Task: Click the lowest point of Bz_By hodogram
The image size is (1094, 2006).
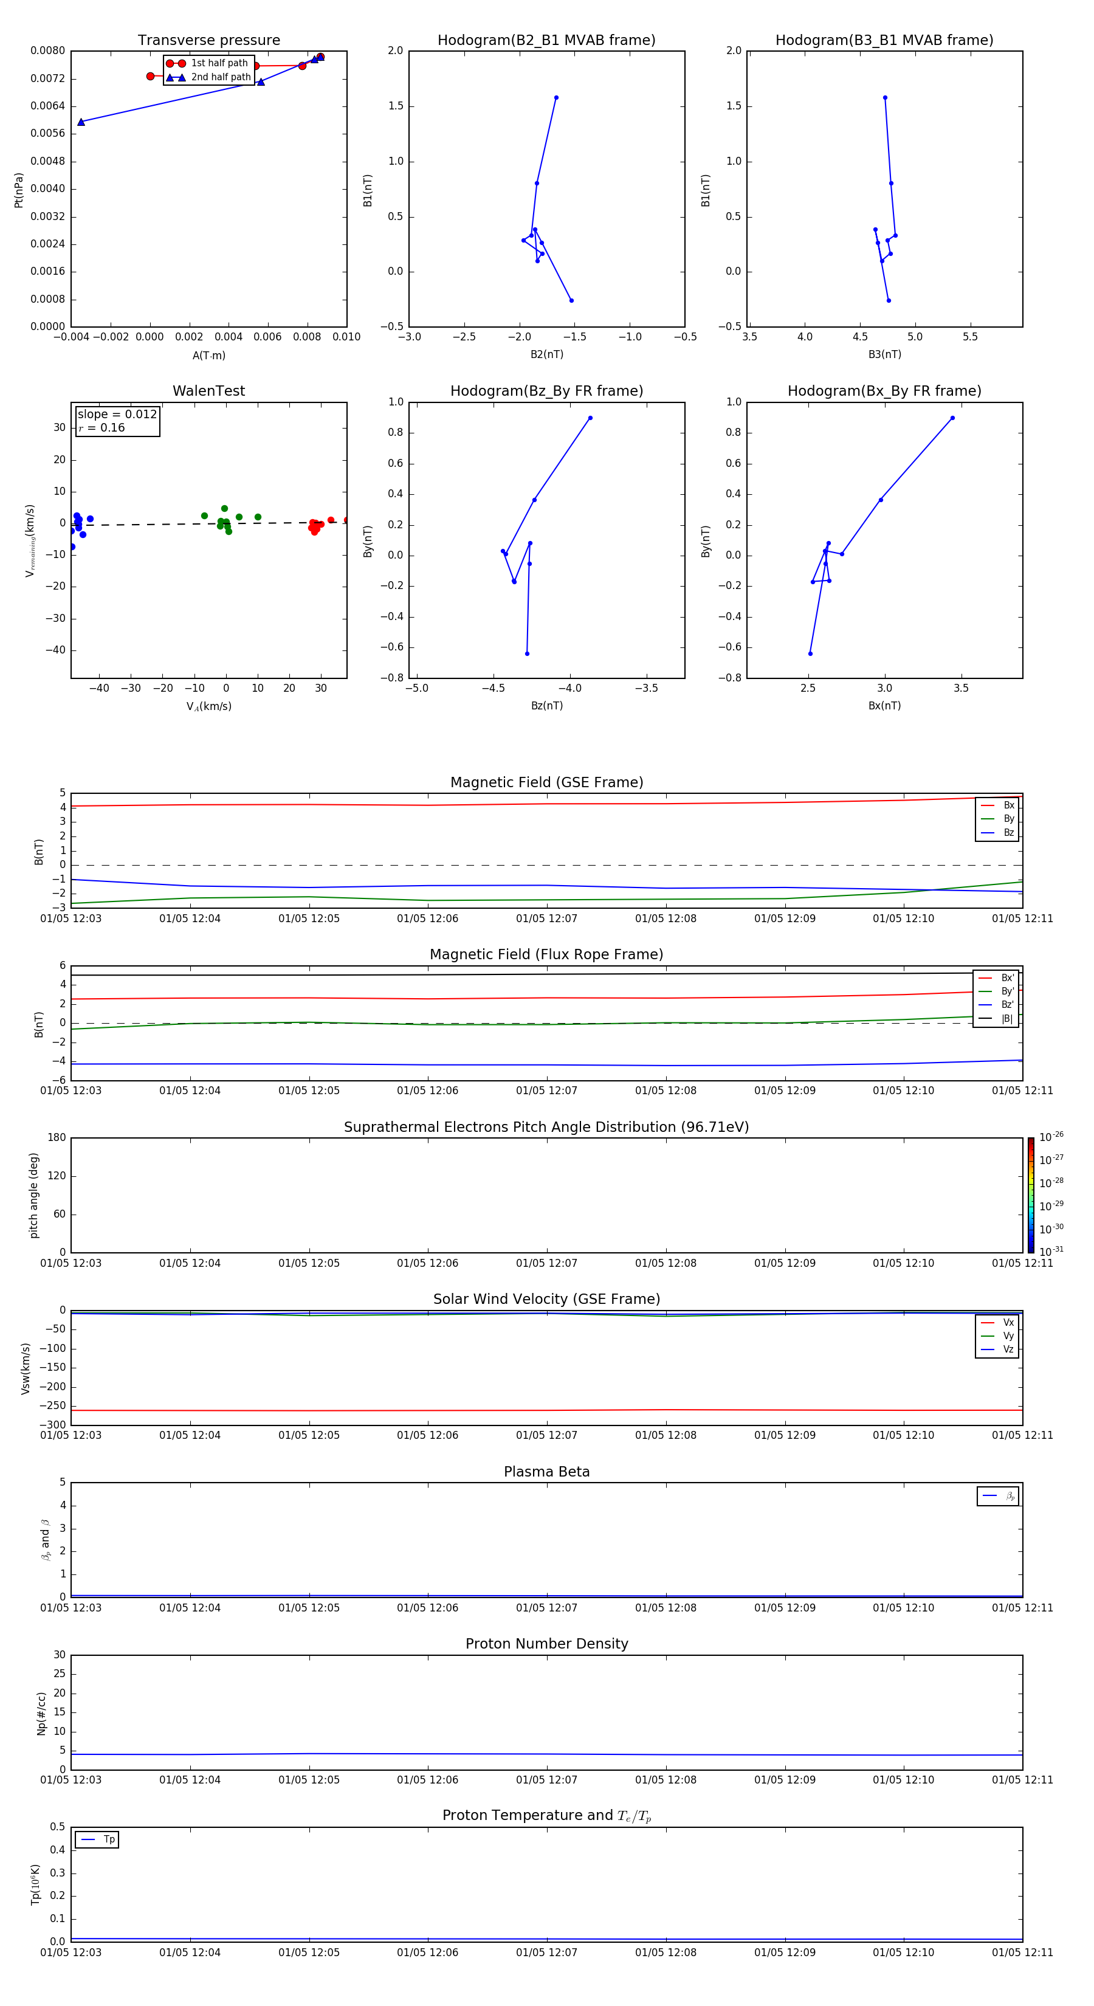Action: pyautogui.click(x=527, y=654)
